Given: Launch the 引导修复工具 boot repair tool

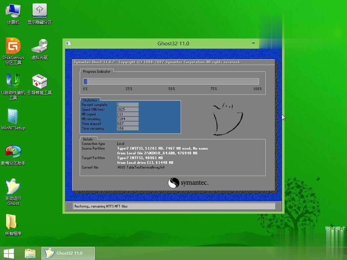Looking at the screenshot, I should coord(40,82).
